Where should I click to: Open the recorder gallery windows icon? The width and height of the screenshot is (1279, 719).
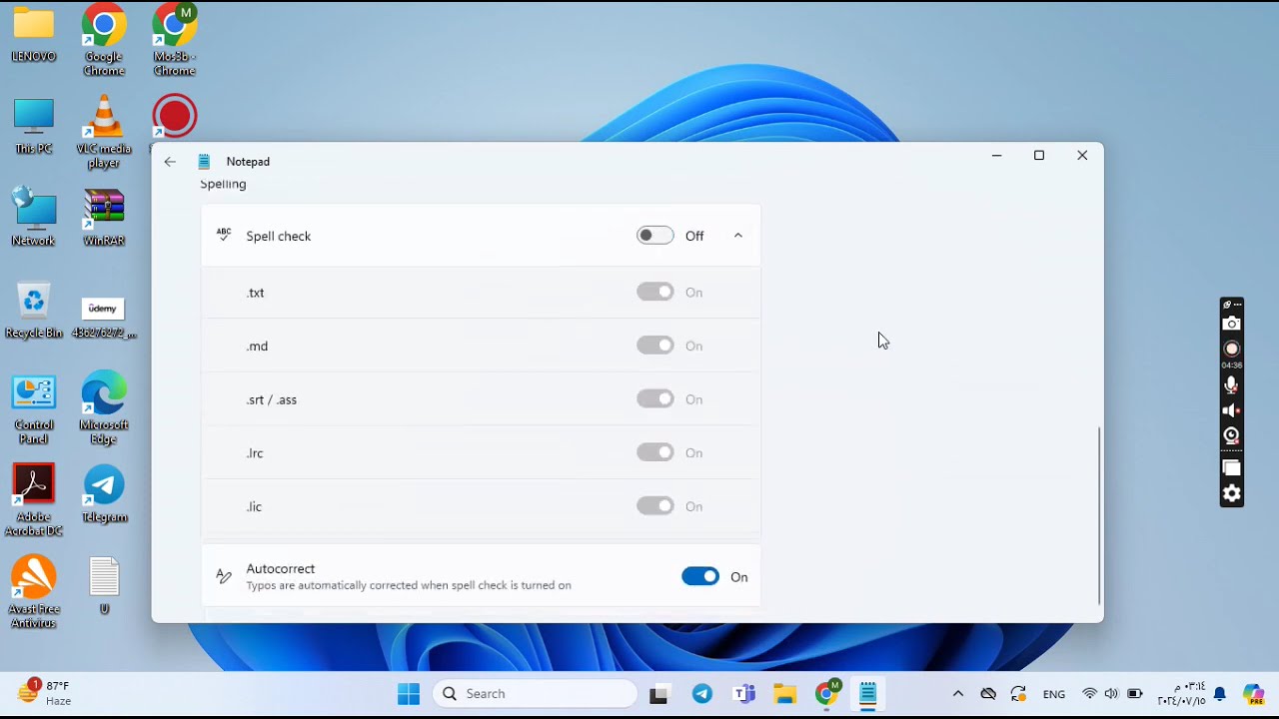(x=1232, y=468)
